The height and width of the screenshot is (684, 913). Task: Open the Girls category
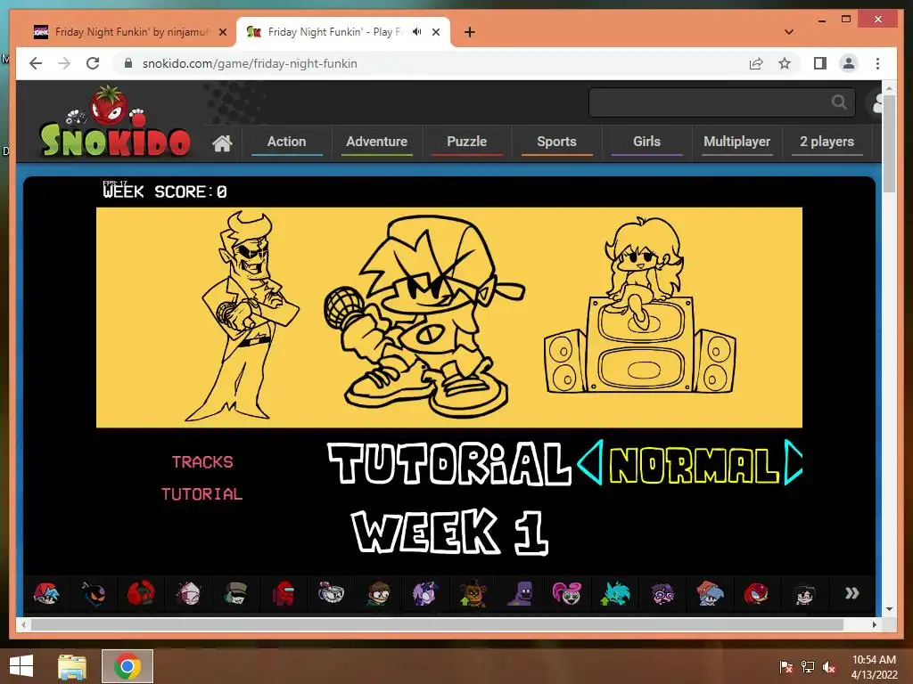tap(647, 142)
